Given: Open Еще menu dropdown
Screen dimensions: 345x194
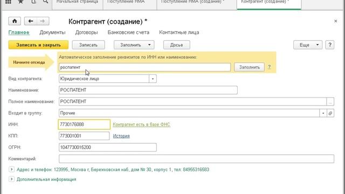Looking at the screenshot, I should pyautogui.click(x=308, y=45).
